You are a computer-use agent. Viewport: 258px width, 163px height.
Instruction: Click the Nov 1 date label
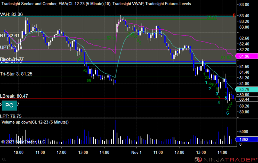136,152
